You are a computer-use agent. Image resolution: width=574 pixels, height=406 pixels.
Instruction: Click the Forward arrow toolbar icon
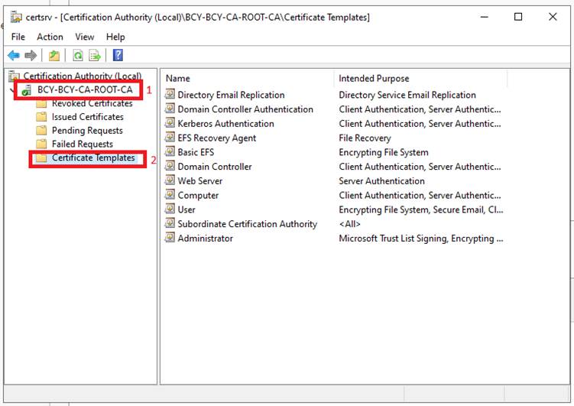[x=31, y=56]
